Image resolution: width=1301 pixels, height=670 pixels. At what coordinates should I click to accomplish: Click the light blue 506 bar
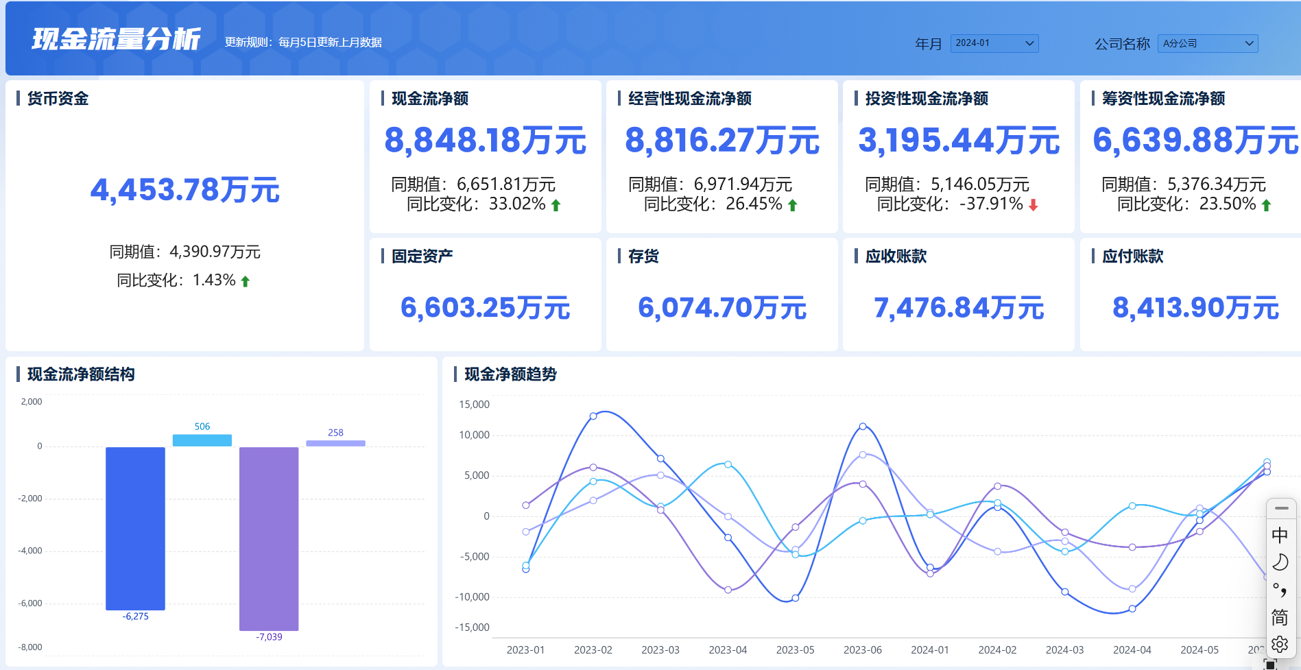(x=202, y=440)
